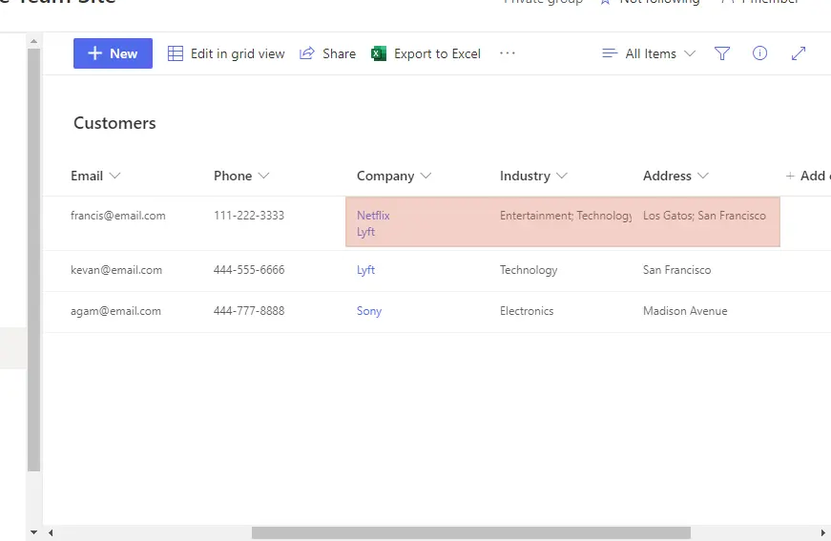The image size is (831, 541).
Task: Click the vertical scrollbar thumb
Action: 34,260
